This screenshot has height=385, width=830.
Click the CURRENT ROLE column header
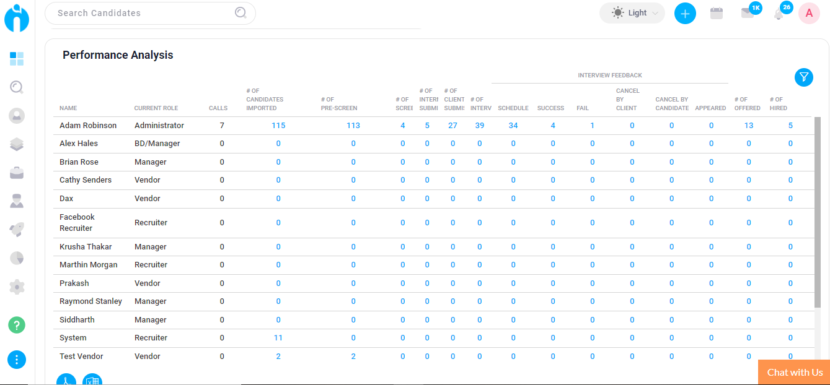(x=156, y=108)
